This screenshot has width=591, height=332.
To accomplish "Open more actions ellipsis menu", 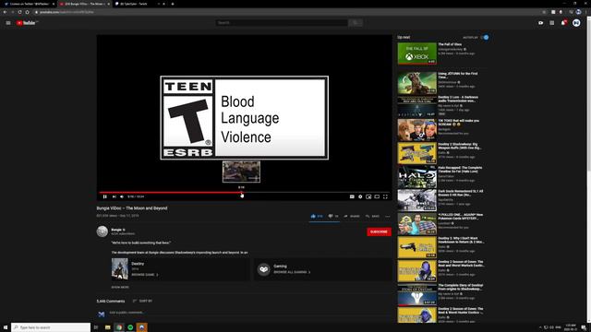I will tap(388, 216).
